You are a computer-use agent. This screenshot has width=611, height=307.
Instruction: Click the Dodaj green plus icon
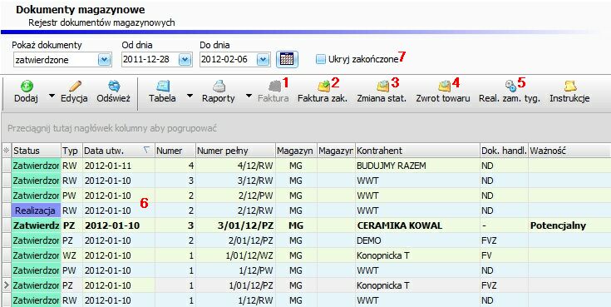pos(26,86)
